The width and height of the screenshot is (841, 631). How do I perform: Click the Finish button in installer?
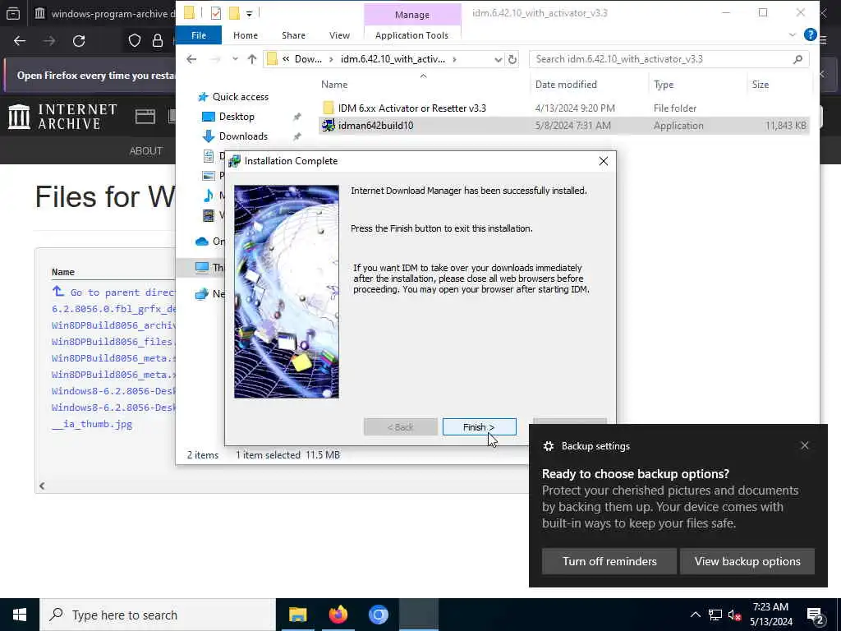click(479, 427)
